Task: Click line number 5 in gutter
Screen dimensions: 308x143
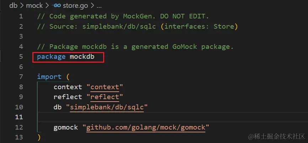Action: [21, 57]
